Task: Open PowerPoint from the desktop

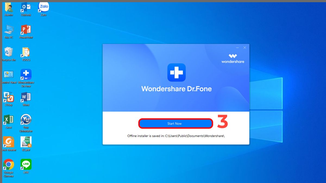Action: 26,29
